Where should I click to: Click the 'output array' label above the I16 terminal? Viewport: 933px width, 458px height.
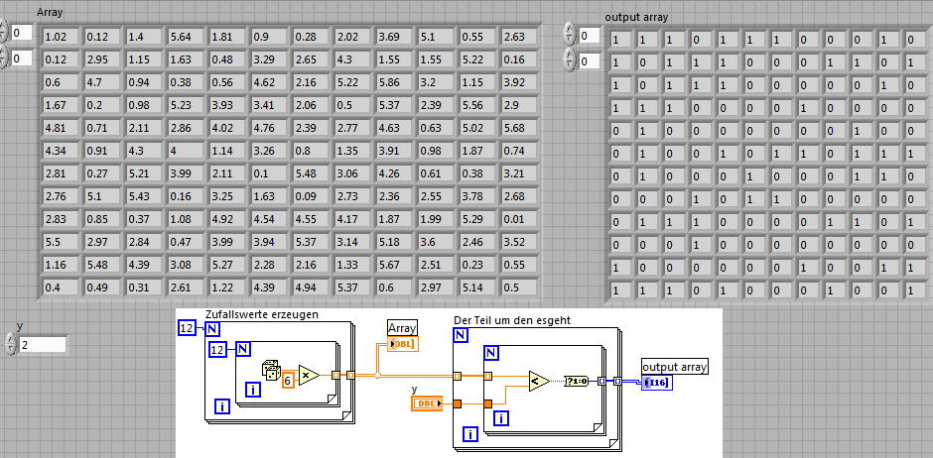(675, 367)
